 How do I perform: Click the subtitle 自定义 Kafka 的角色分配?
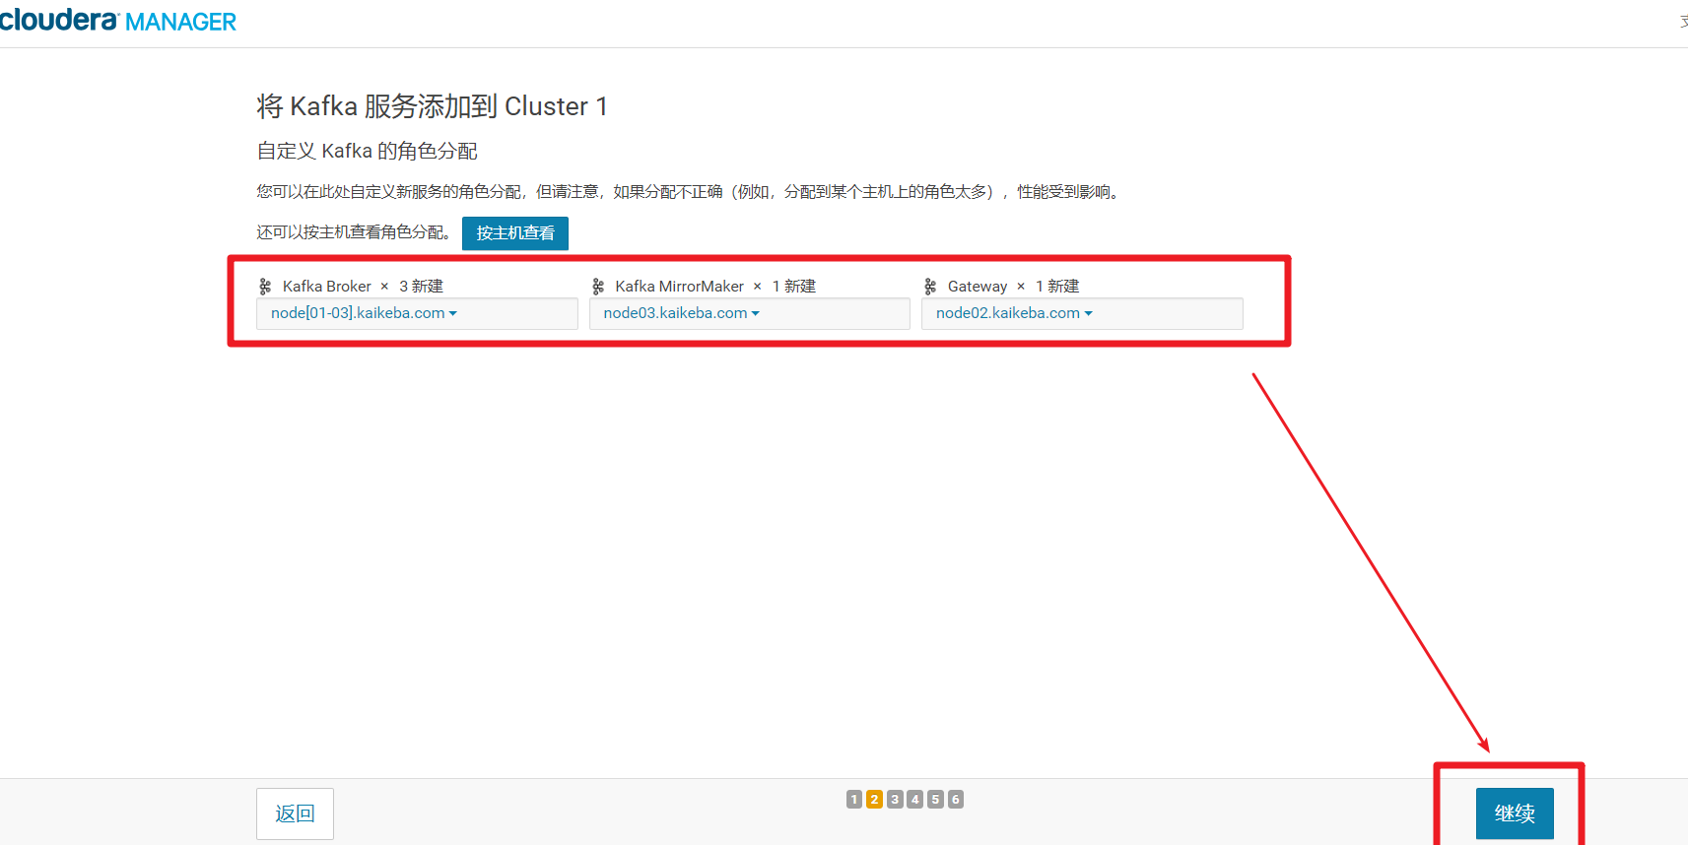tap(368, 151)
